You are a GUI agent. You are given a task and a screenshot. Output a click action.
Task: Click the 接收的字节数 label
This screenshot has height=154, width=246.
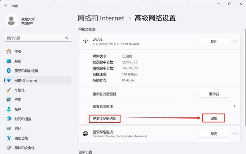(103, 68)
